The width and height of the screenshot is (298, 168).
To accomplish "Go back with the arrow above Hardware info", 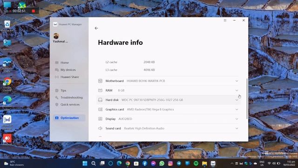I will pos(96,28).
